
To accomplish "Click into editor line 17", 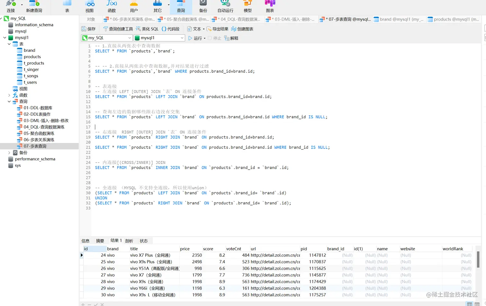I will [x=286, y=127].
